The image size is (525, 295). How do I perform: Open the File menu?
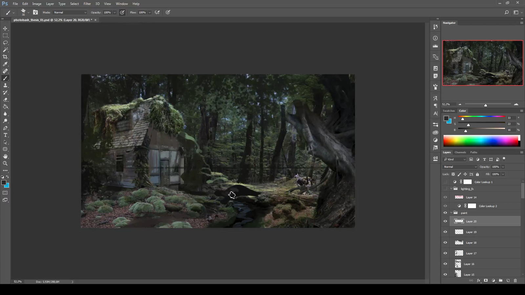(15, 4)
